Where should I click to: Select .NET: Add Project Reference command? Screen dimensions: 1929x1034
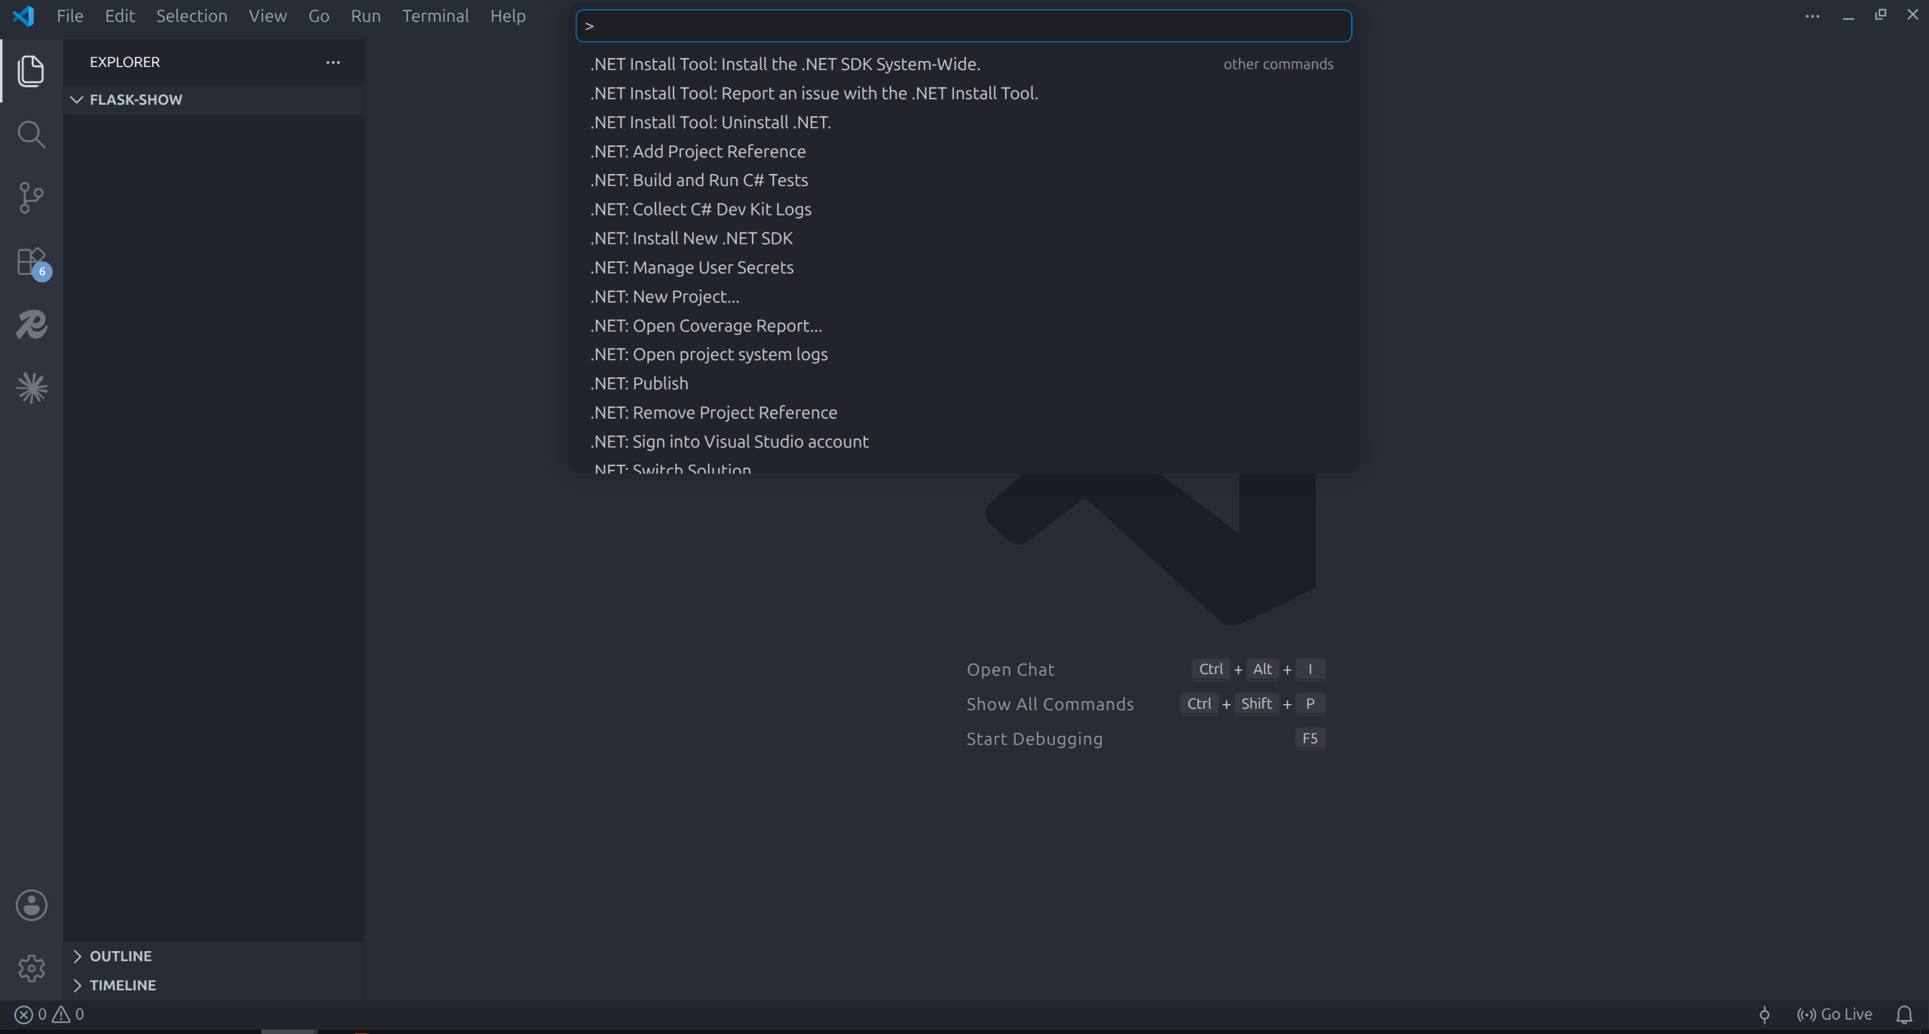coord(964,151)
